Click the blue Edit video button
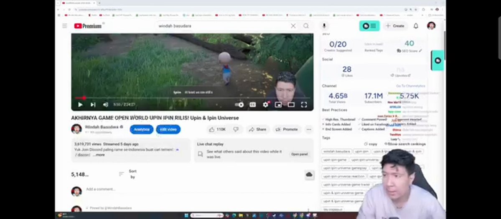Viewport: 501px width, 219px height. point(168,129)
